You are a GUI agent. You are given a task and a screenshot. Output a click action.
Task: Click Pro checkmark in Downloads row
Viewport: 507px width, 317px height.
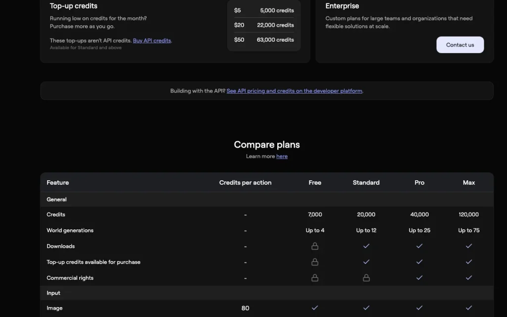pyautogui.click(x=419, y=246)
